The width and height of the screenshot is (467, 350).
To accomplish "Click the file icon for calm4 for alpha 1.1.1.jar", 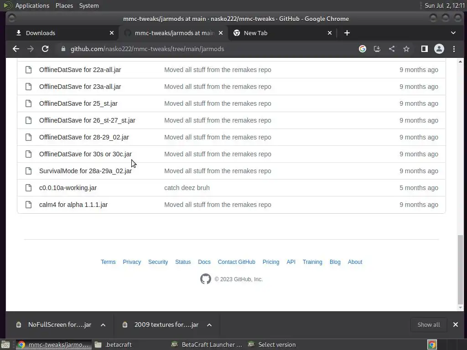I will click(29, 205).
